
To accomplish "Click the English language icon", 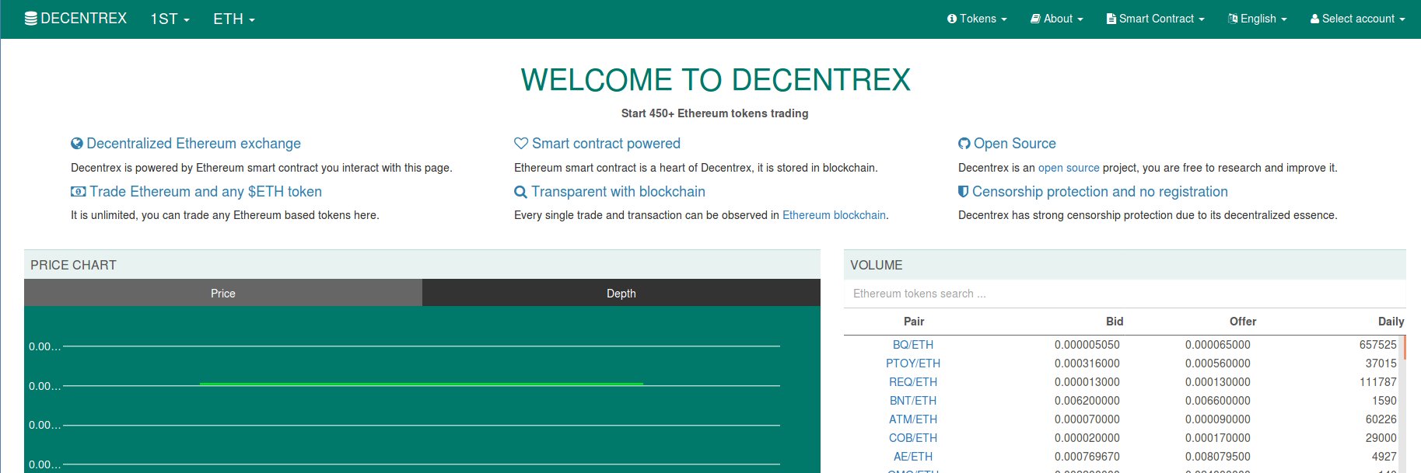I will [1233, 19].
